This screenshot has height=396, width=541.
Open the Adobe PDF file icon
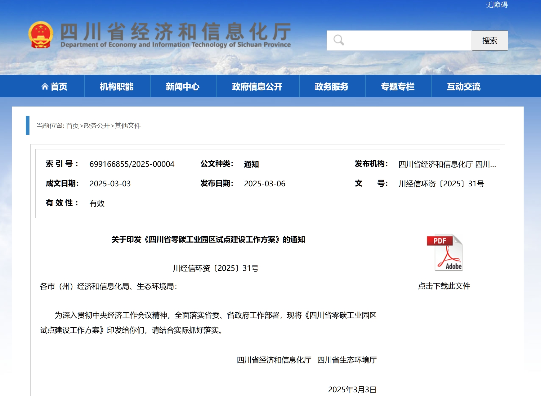[x=445, y=253]
